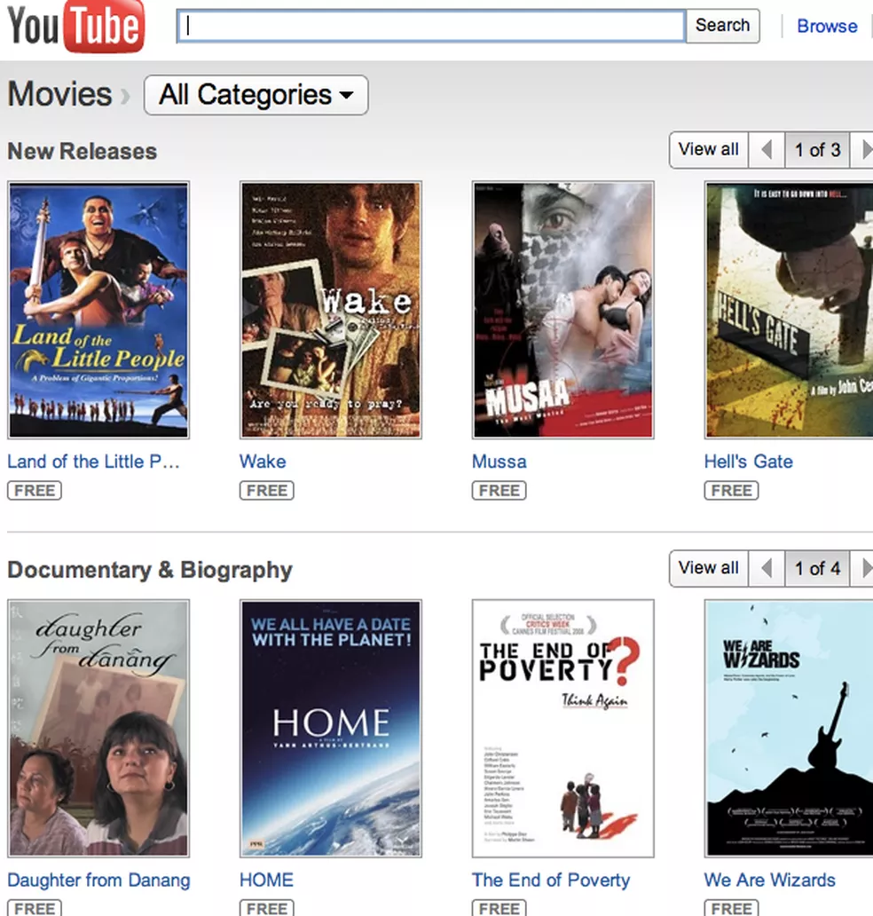Image resolution: width=873 pixels, height=916 pixels.
Task: Open the Mussa movie page
Action: [499, 462]
